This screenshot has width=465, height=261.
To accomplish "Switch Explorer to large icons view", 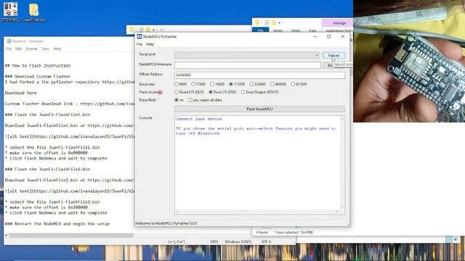I will click(x=456, y=239).
